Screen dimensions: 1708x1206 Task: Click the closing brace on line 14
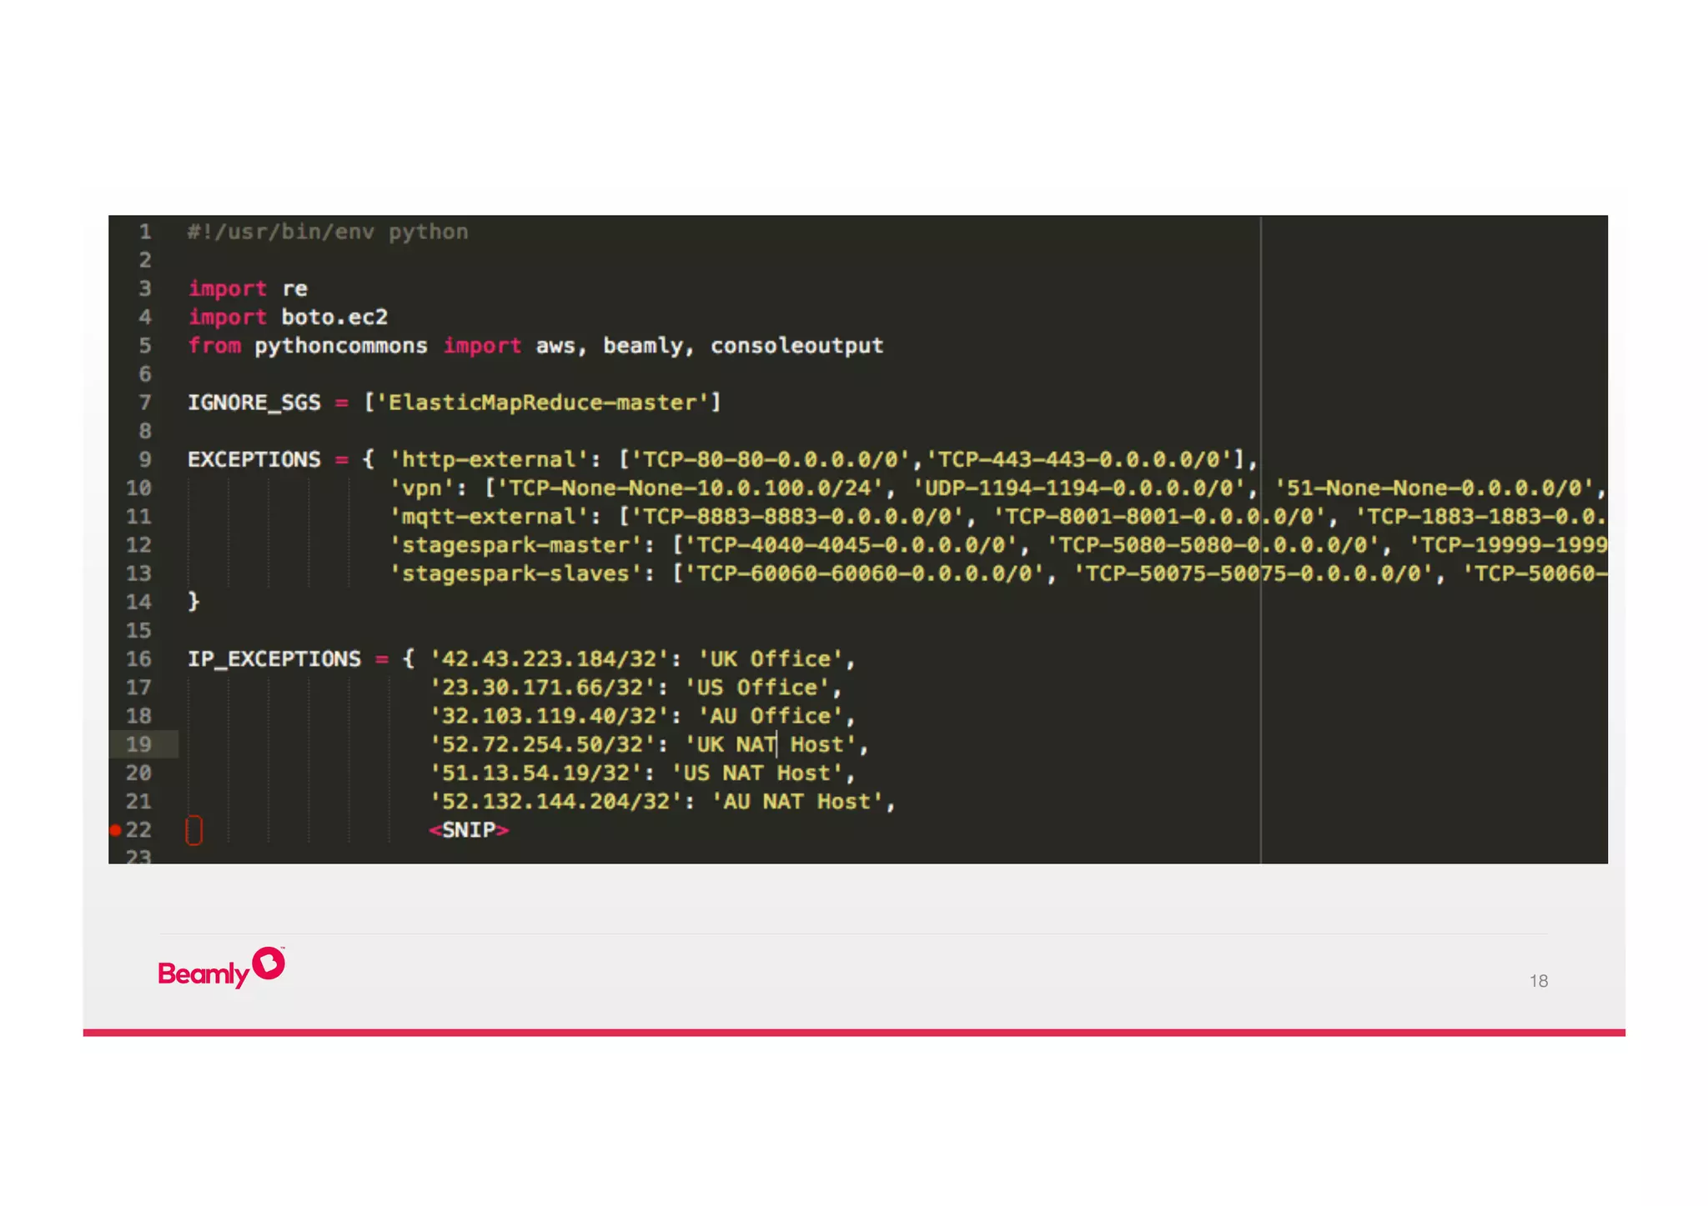pyautogui.click(x=193, y=601)
